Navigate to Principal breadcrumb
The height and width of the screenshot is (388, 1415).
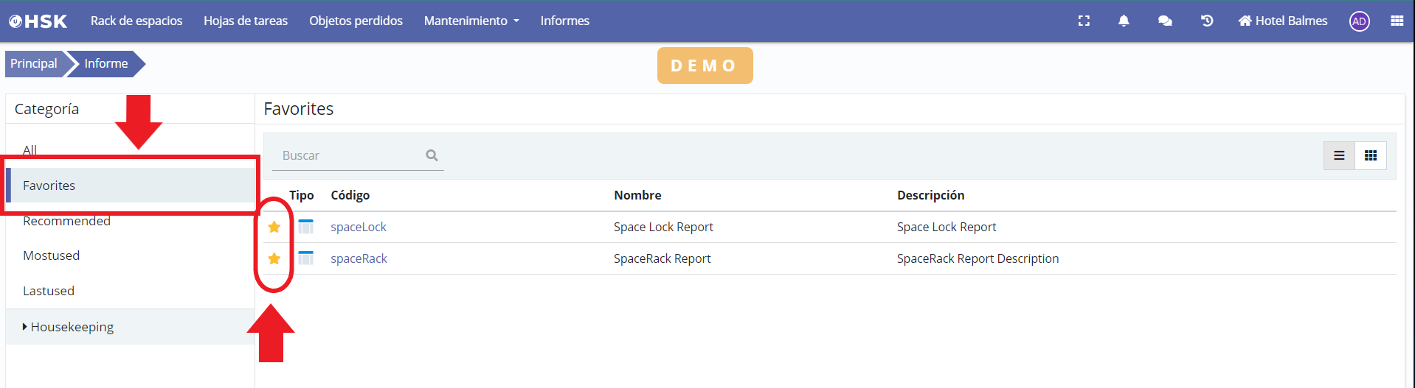coord(34,63)
